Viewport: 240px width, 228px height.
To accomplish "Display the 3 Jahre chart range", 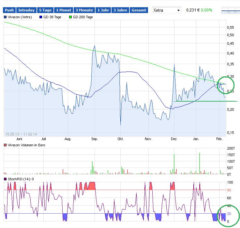I will 120,10.
